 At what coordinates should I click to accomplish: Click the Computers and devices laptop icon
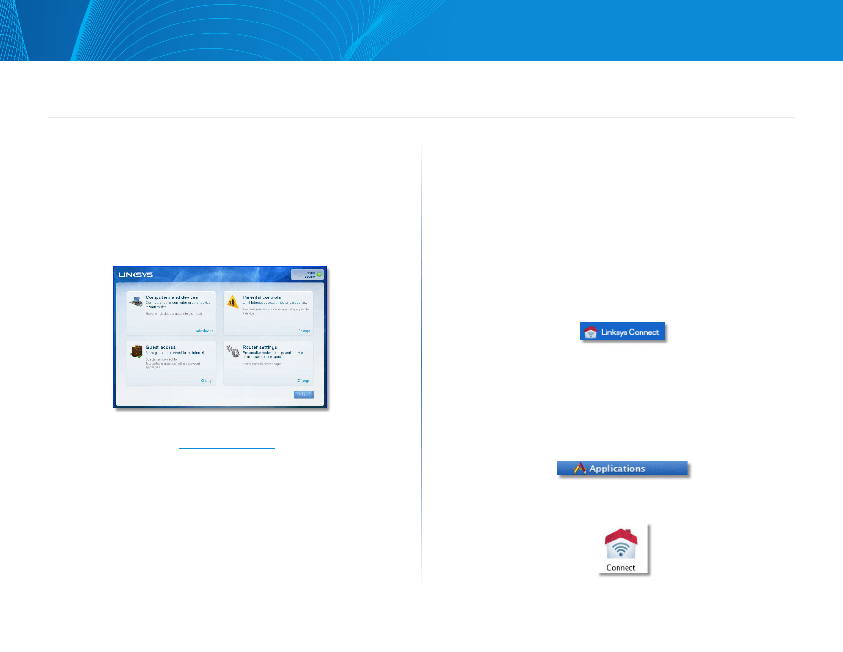(136, 301)
